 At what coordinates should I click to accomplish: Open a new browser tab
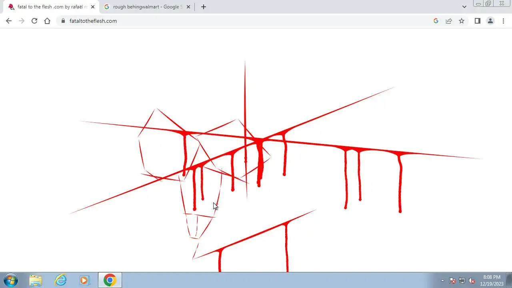coord(204,7)
